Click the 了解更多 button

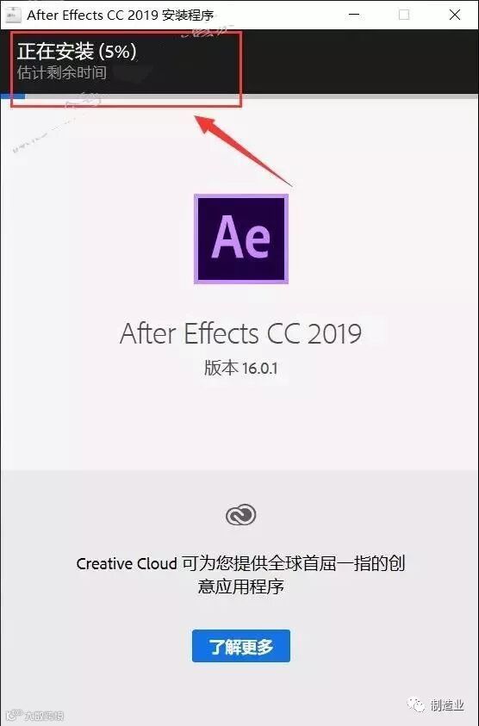[x=241, y=646]
